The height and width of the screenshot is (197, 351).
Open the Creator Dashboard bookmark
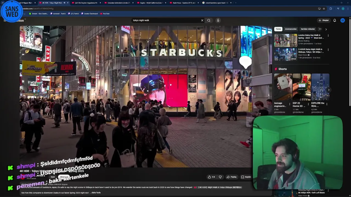pyautogui.click(x=89, y=13)
